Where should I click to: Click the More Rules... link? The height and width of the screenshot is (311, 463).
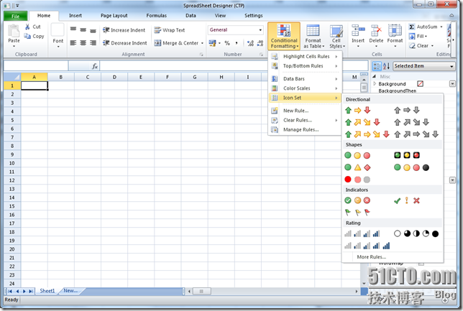372,256
